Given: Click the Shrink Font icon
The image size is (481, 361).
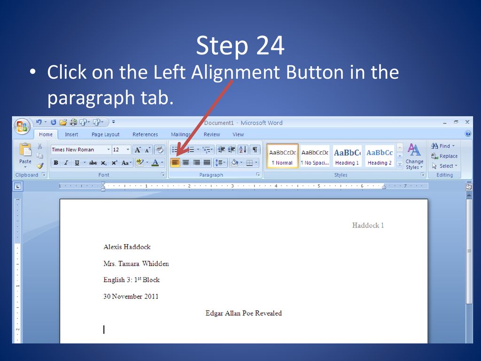Looking at the screenshot, I should tap(147, 150).
